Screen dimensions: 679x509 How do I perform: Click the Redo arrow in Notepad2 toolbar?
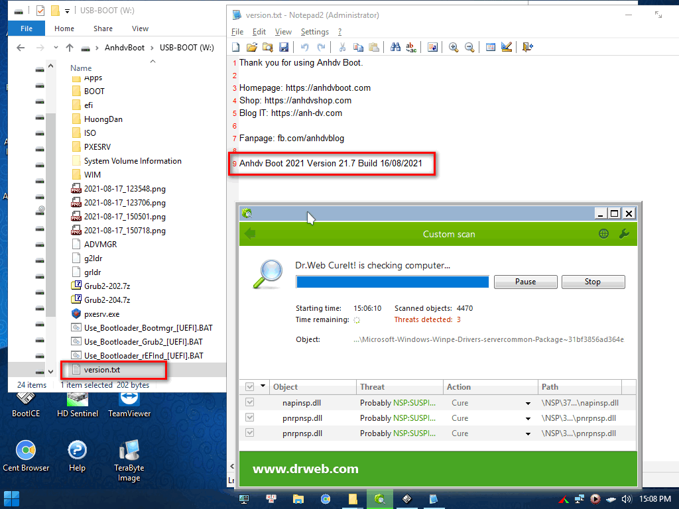[321, 47]
